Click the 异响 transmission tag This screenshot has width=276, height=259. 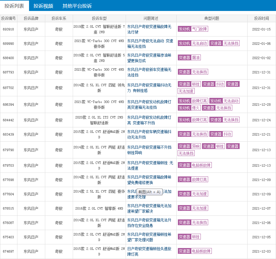[196, 147]
